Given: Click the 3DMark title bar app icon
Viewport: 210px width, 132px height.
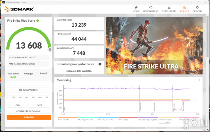Looking at the screenshot, I should click(x=4, y=2).
